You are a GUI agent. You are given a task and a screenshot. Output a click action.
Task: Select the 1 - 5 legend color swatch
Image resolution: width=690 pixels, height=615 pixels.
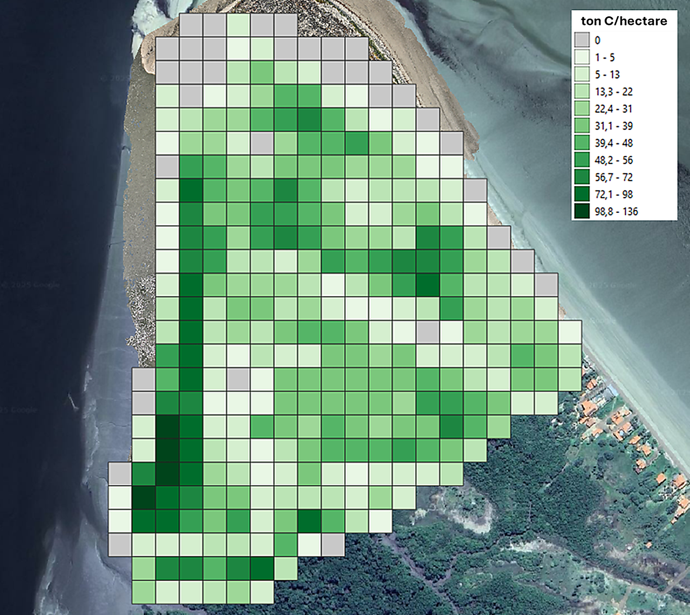582,57
